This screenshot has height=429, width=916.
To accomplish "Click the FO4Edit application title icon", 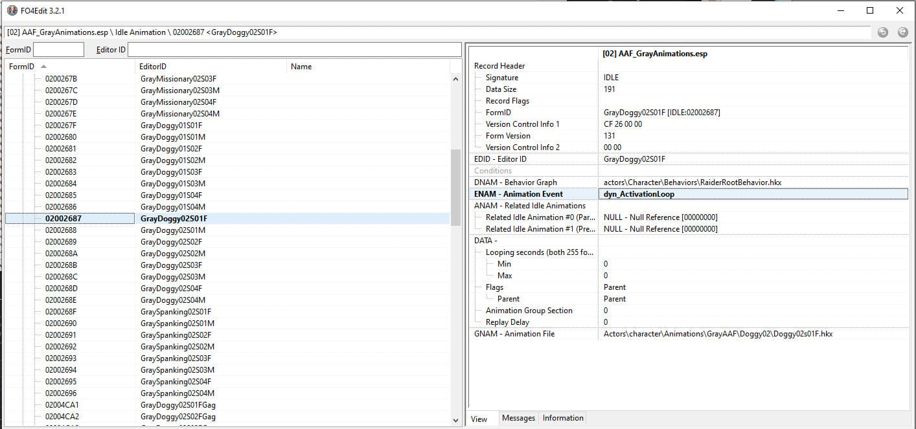I will 12,10.
